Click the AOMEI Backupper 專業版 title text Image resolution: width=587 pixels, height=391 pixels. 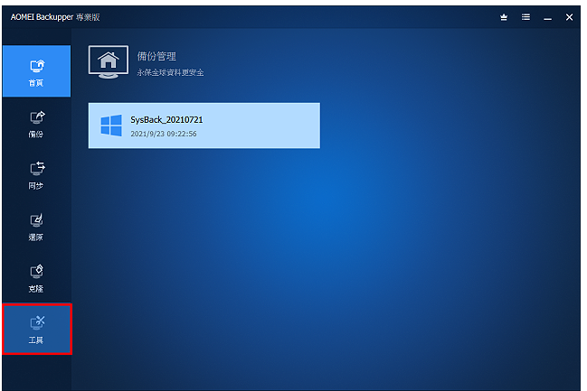pos(55,17)
